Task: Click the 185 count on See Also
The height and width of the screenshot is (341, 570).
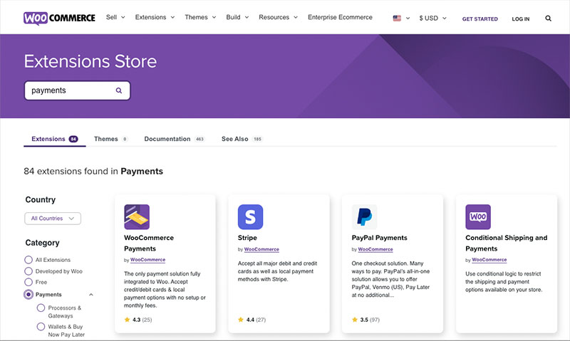Action: [x=257, y=139]
